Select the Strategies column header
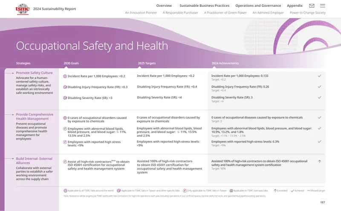Image resolution: width=341 pixels, height=211 pixels. 23,63
